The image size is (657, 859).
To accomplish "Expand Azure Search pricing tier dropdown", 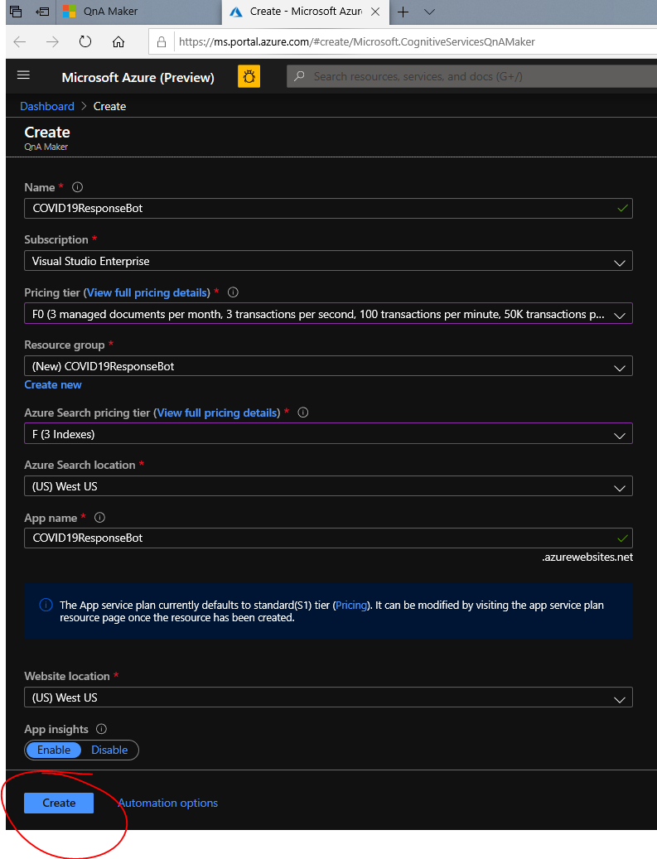I will pos(328,434).
